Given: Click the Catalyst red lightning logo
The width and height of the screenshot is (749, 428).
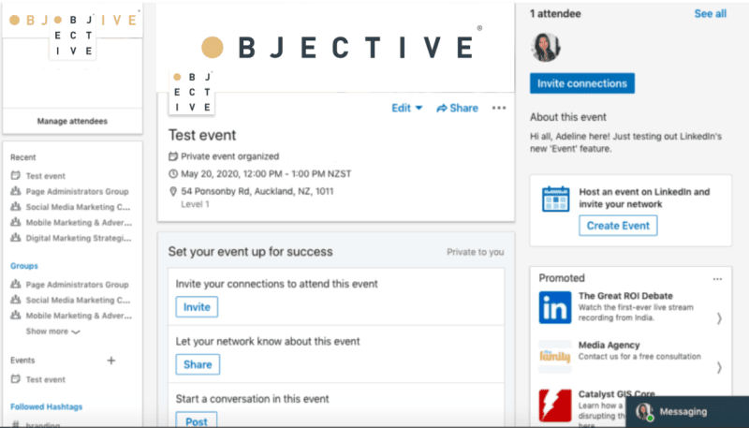Looking at the screenshot, I should pyautogui.click(x=555, y=406).
